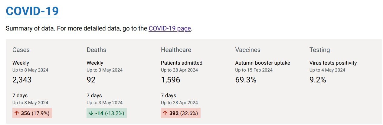Select the Healthcare section heading

click(176, 50)
